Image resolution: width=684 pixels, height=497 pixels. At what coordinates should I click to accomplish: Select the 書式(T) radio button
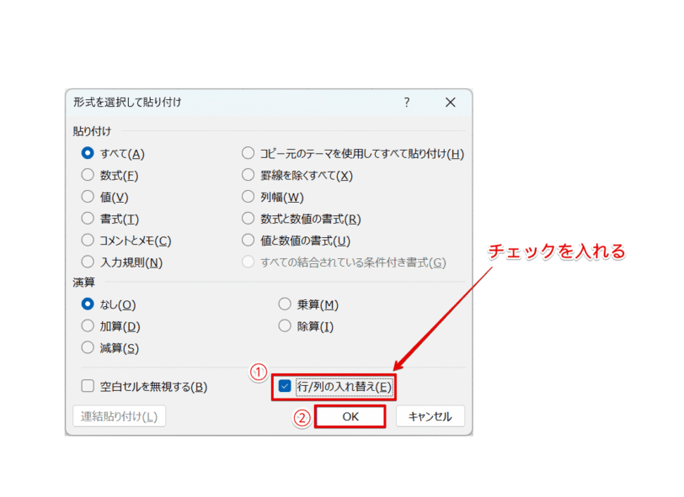[x=88, y=219]
